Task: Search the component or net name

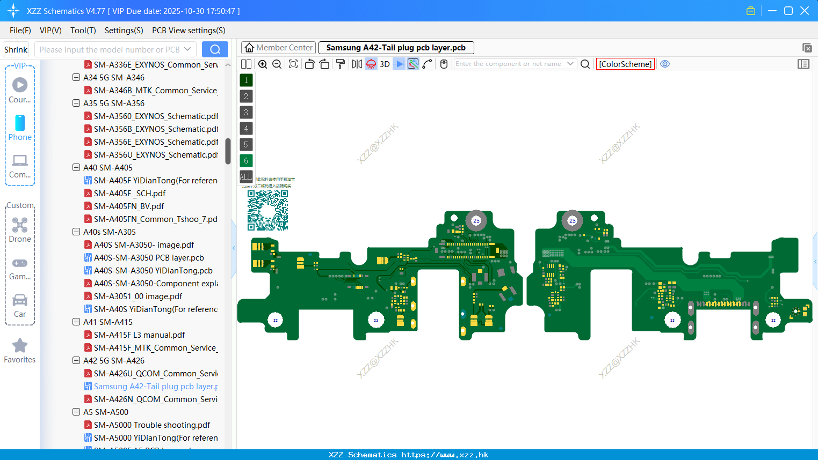Action: pyautogui.click(x=585, y=64)
